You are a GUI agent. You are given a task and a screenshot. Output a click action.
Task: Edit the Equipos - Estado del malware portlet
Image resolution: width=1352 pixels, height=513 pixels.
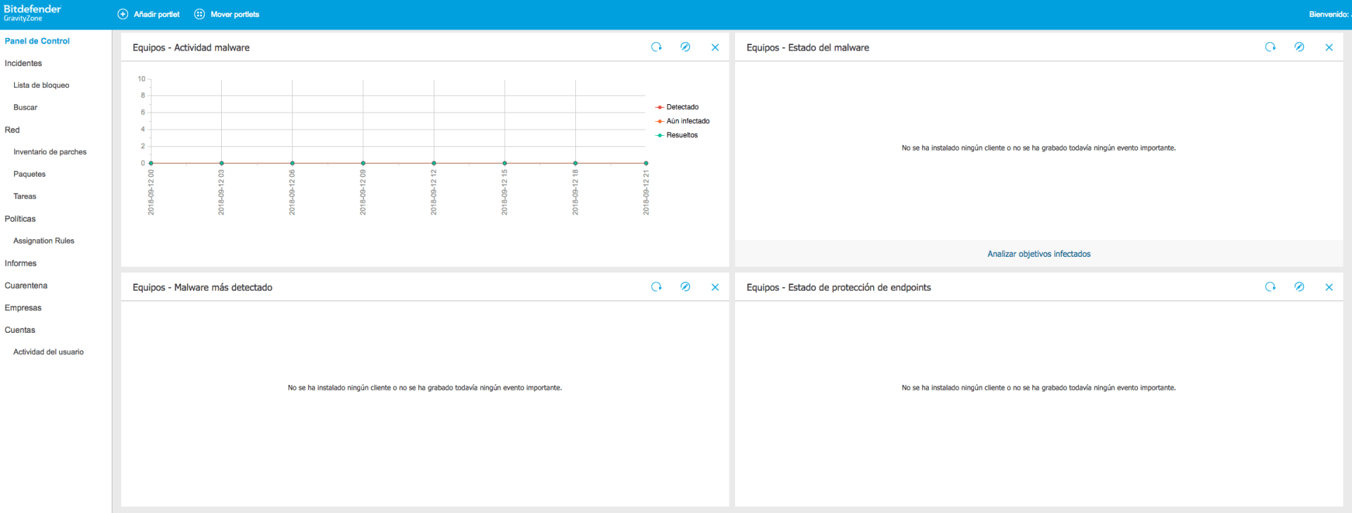pyautogui.click(x=1299, y=47)
